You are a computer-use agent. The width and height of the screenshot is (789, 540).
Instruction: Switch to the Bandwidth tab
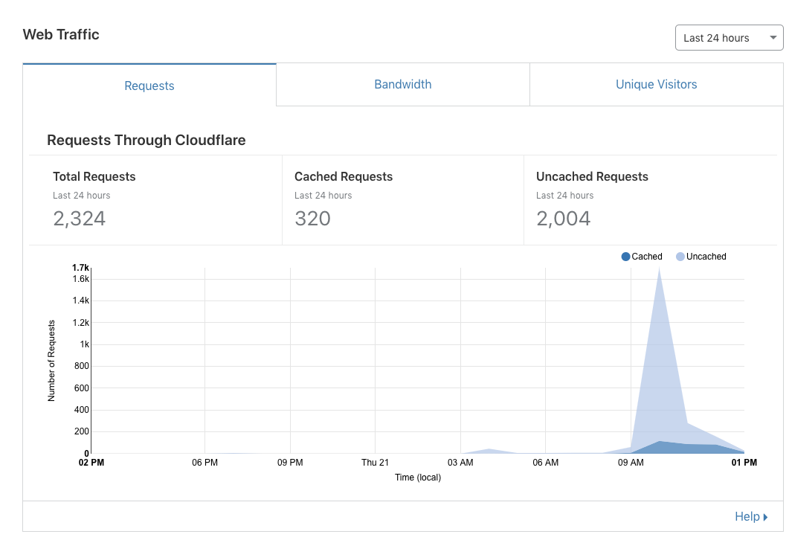(x=402, y=85)
